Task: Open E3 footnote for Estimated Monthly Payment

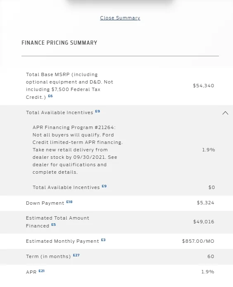Action: (103, 240)
